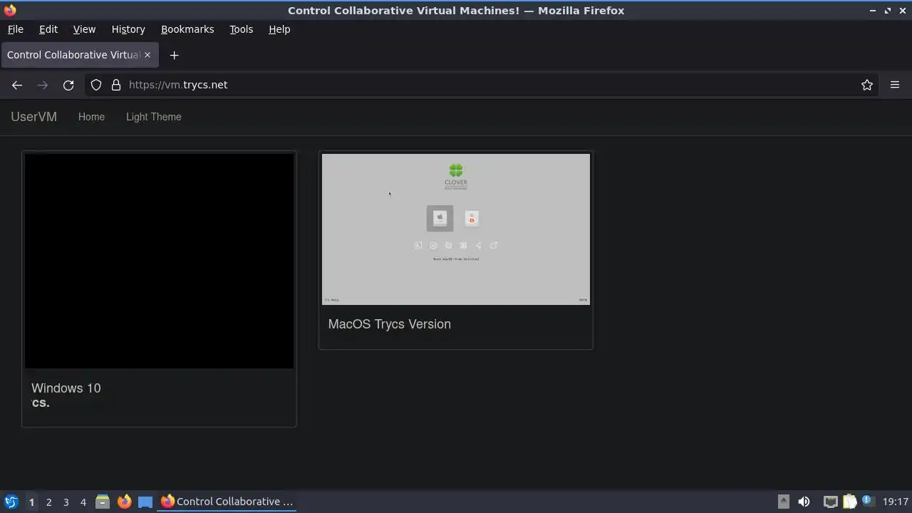Switch to workspace 3
Image resolution: width=912 pixels, height=513 pixels.
pyautogui.click(x=66, y=502)
